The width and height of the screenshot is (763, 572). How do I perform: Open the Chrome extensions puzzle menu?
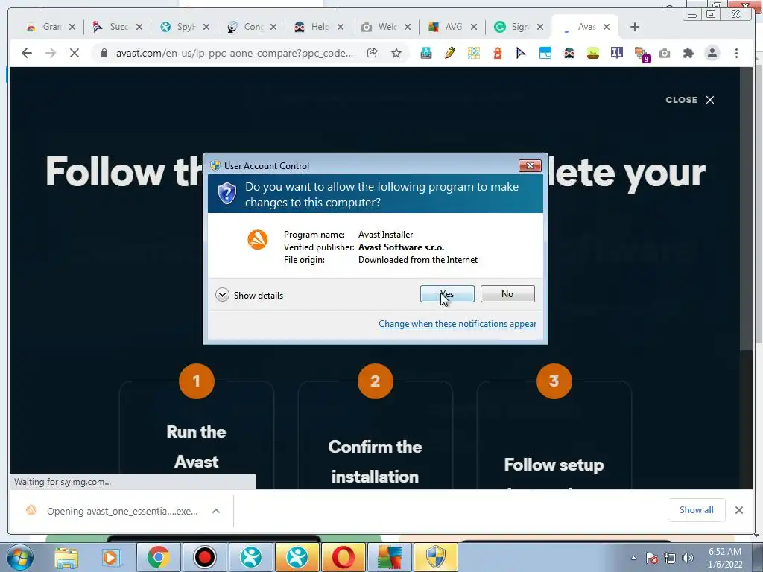point(688,53)
